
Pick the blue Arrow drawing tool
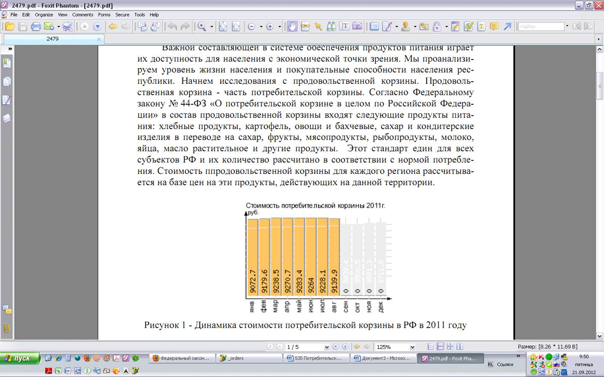point(507,27)
